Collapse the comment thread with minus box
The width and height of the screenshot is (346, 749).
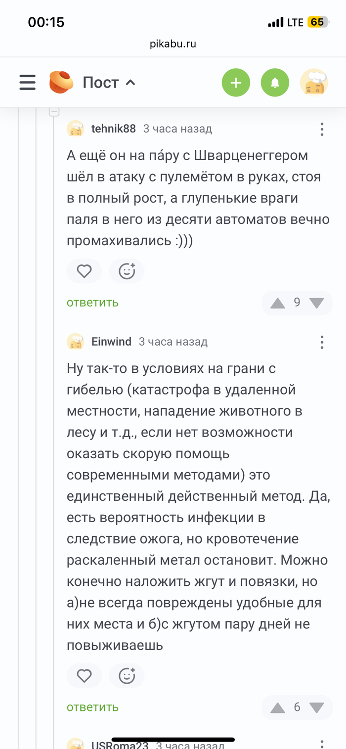tap(54, 112)
